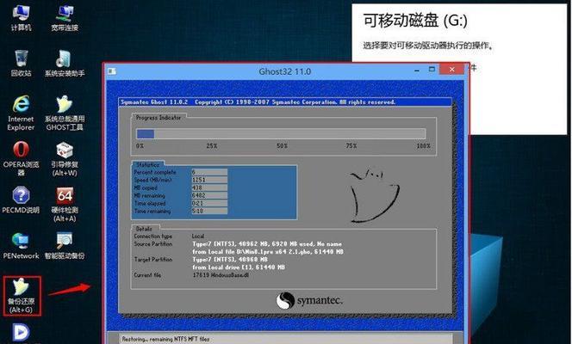Image resolution: width=572 pixels, height=344 pixels.
Task: Click the Ghost32 11.0 title bar
Action: (285, 71)
